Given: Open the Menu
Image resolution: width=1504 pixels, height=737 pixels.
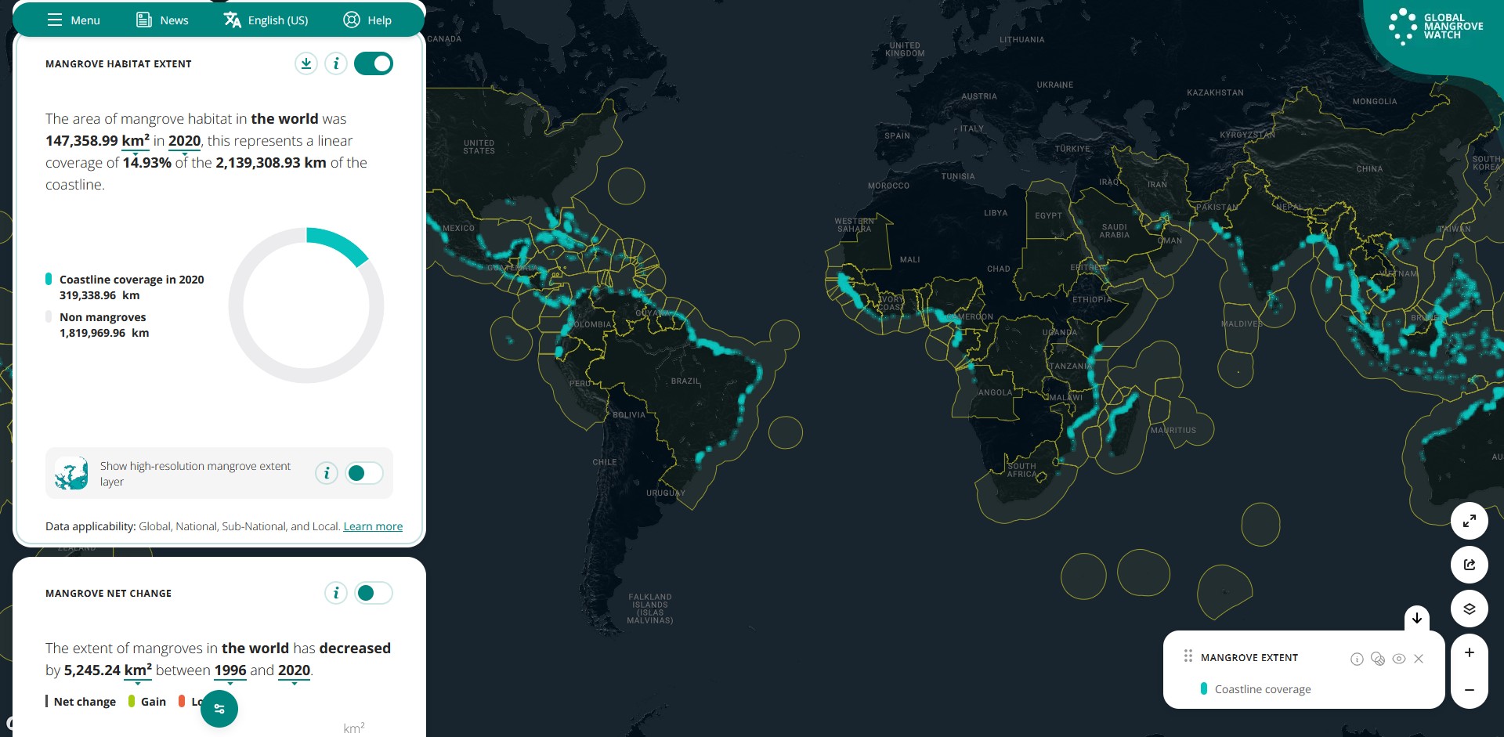Looking at the screenshot, I should pyautogui.click(x=73, y=20).
